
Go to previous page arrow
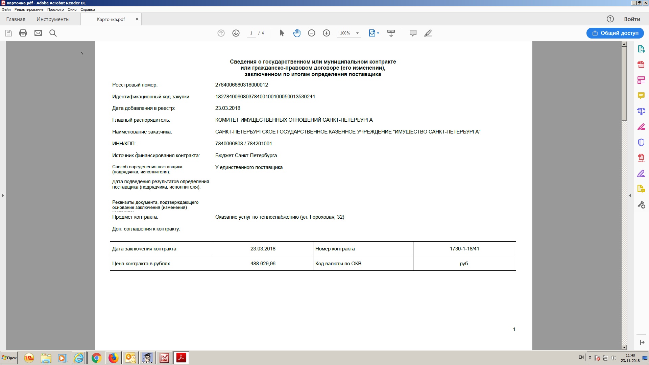click(221, 33)
